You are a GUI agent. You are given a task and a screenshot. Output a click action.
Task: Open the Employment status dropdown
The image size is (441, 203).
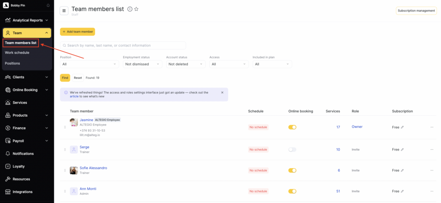[142, 64]
